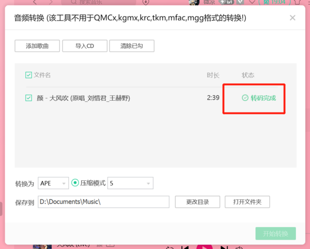
Task: Click the 2:39 duration value
Action: [x=213, y=98]
